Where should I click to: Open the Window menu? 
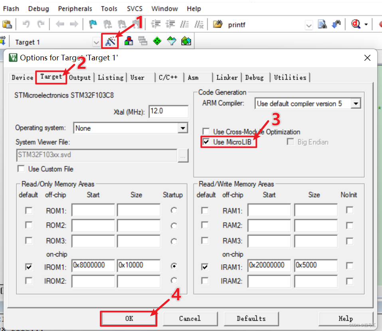[x=165, y=8]
